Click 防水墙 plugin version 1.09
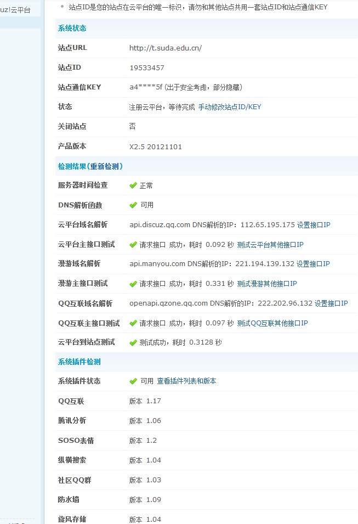Screen dimensions: 358x524 coord(145,500)
